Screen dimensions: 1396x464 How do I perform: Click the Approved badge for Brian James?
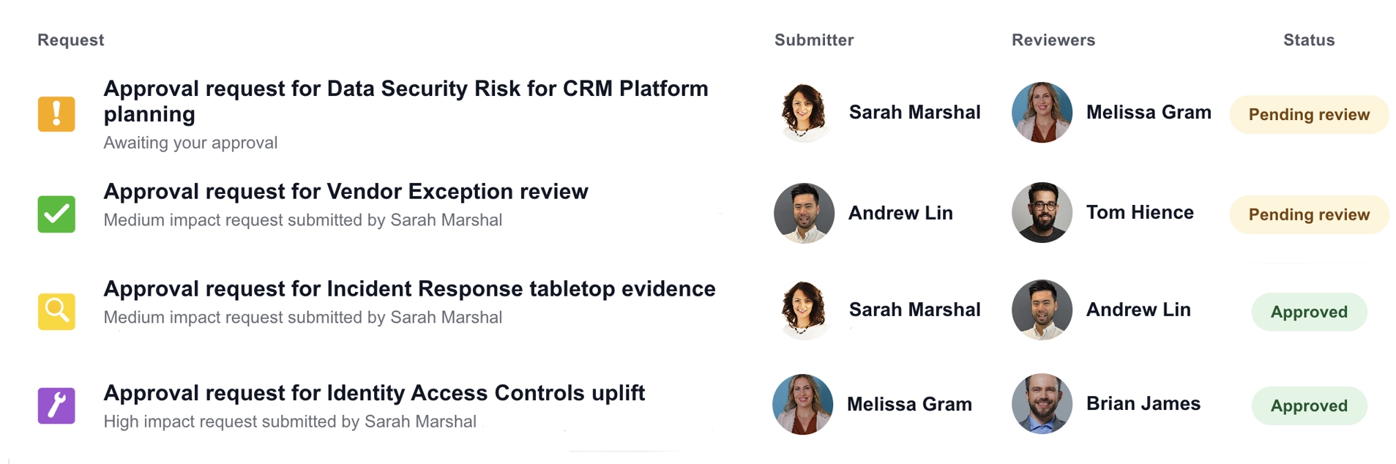1309,405
